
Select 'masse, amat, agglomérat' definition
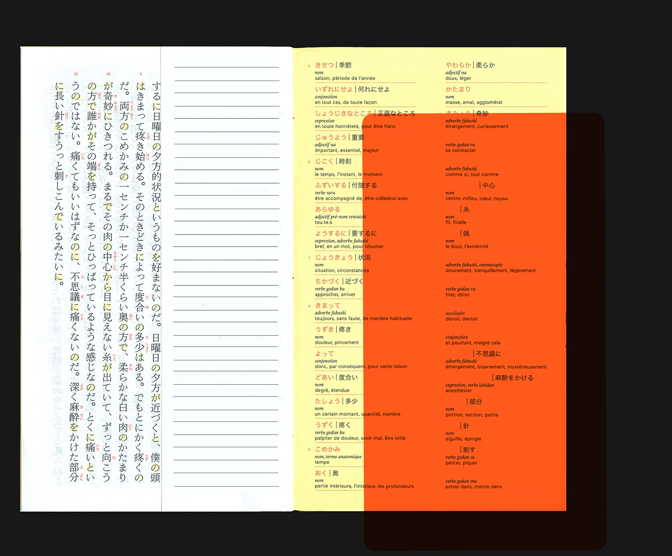(x=474, y=102)
